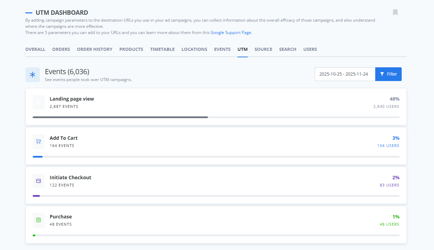Click the Initiate Checkout progress bar

(x=216, y=196)
